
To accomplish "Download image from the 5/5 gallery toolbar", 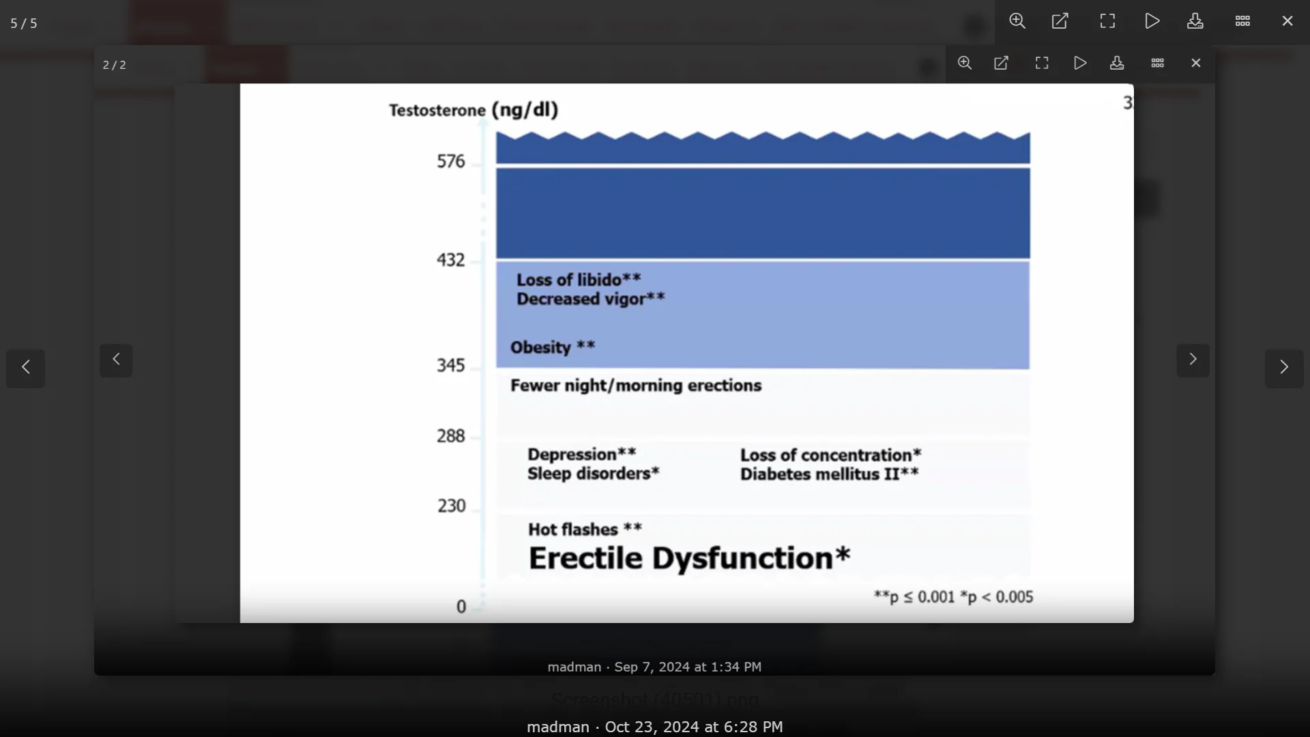I will (1195, 21).
